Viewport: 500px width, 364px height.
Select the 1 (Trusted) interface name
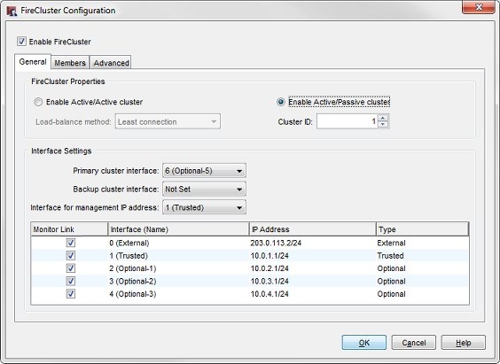(129, 255)
